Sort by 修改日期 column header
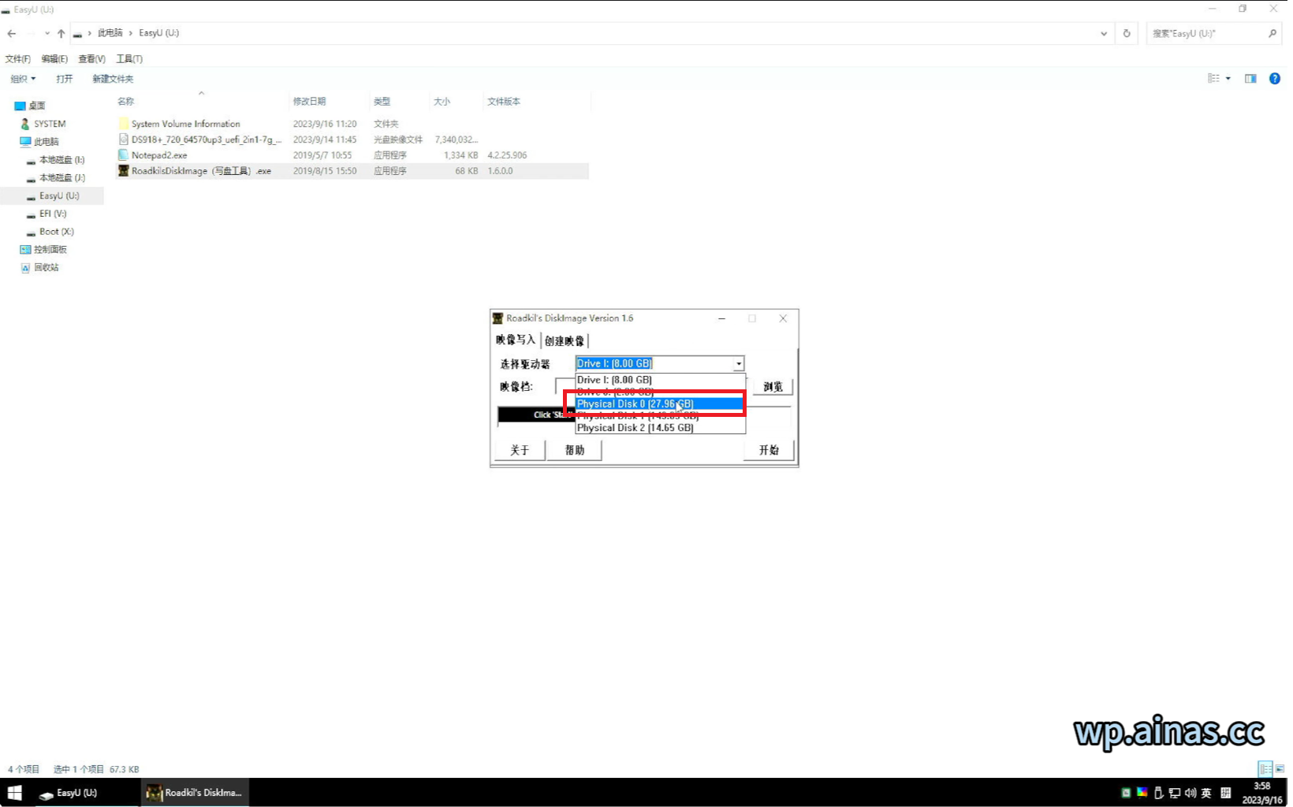Viewport: 1293px width, 807px height. click(329, 102)
